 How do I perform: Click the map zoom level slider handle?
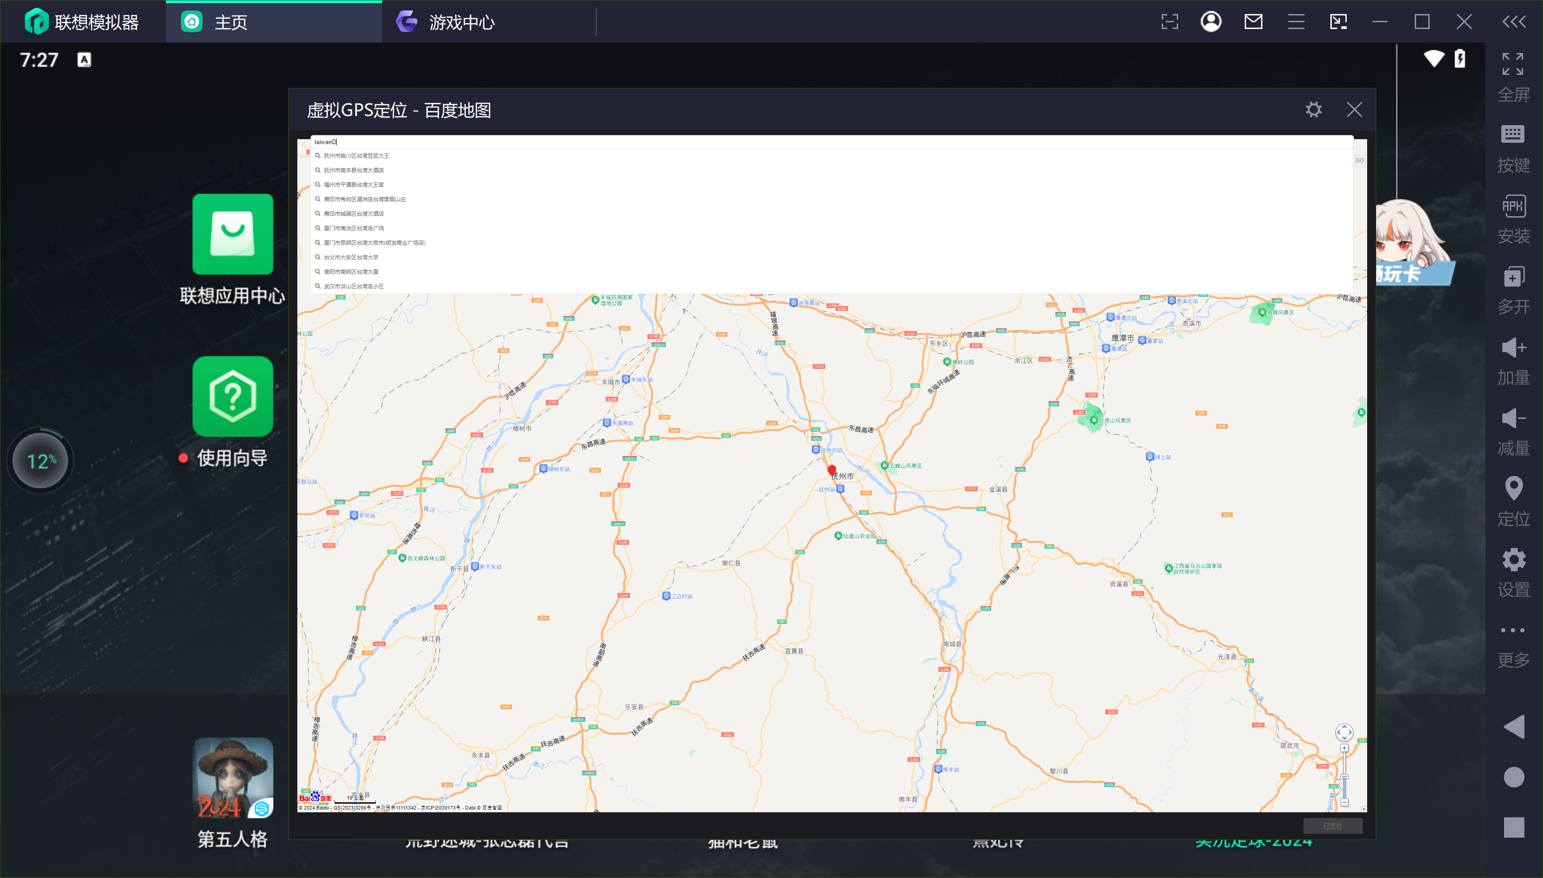1344,776
